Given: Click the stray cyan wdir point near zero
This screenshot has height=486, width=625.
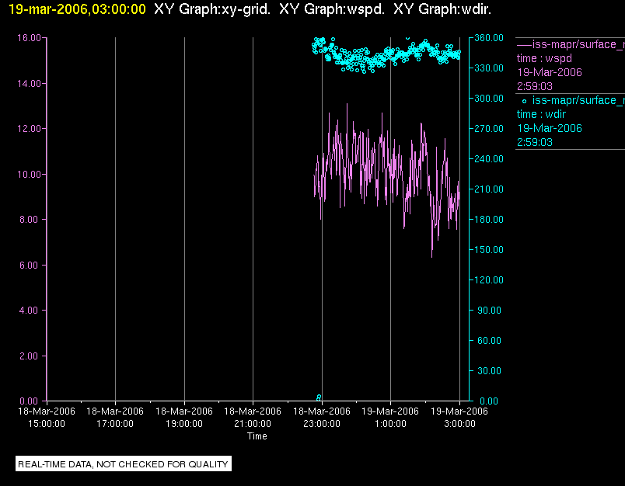Looking at the screenshot, I should (319, 397).
